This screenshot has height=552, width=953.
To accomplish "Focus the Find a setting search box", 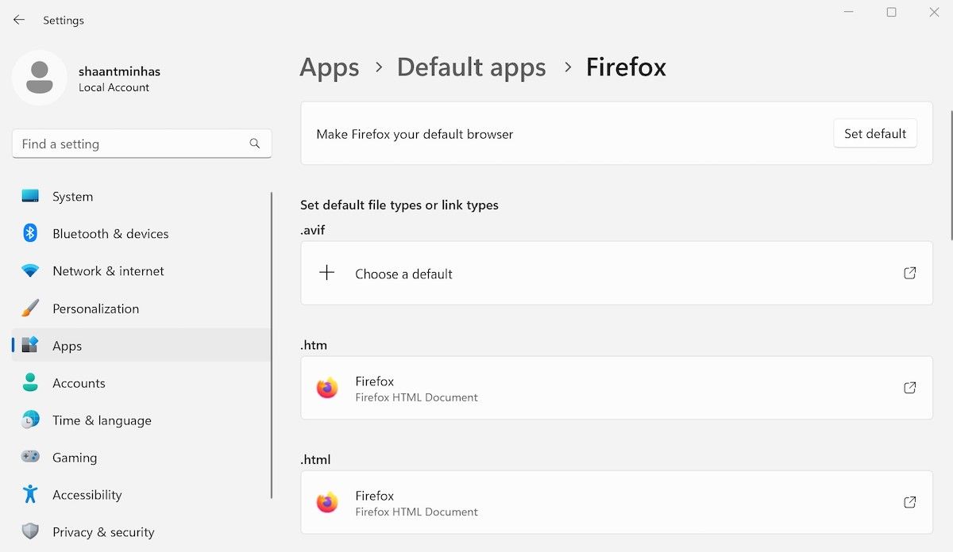I will [131, 144].
